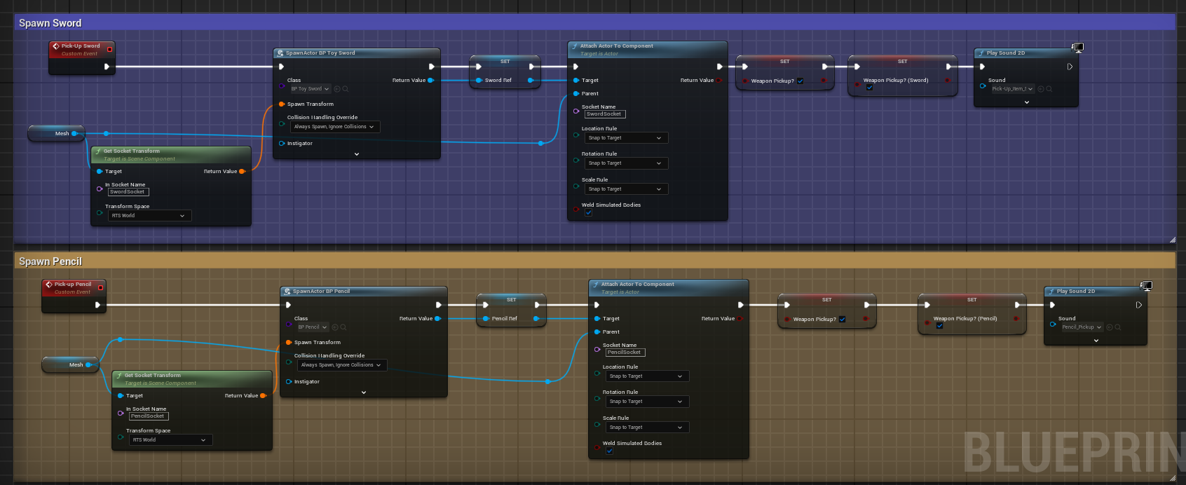Viewport: 1186px width, 485px height.
Task: Toggle Weapon Pickup? checkbox in Spawn Sword
Action: point(800,81)
